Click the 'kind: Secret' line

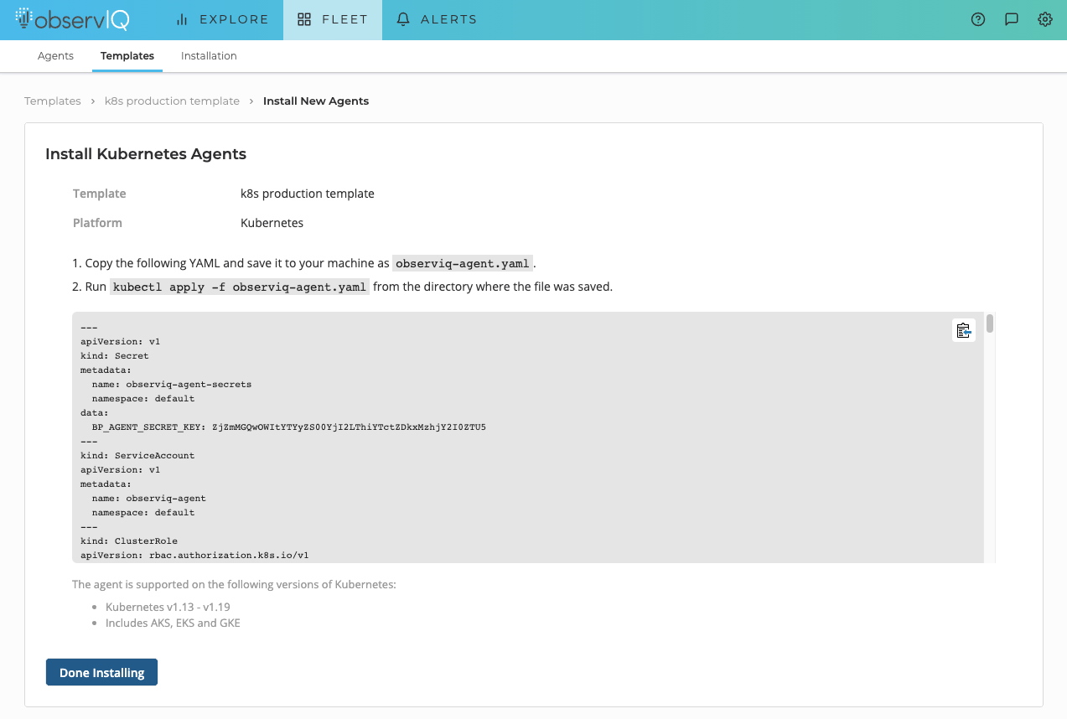(115, 355)
